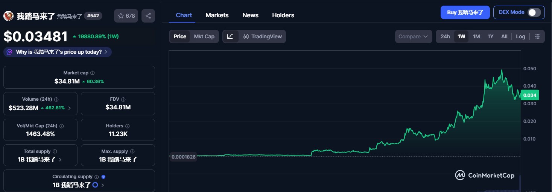Click the Market cap info icon

click(x=93, y=73)
